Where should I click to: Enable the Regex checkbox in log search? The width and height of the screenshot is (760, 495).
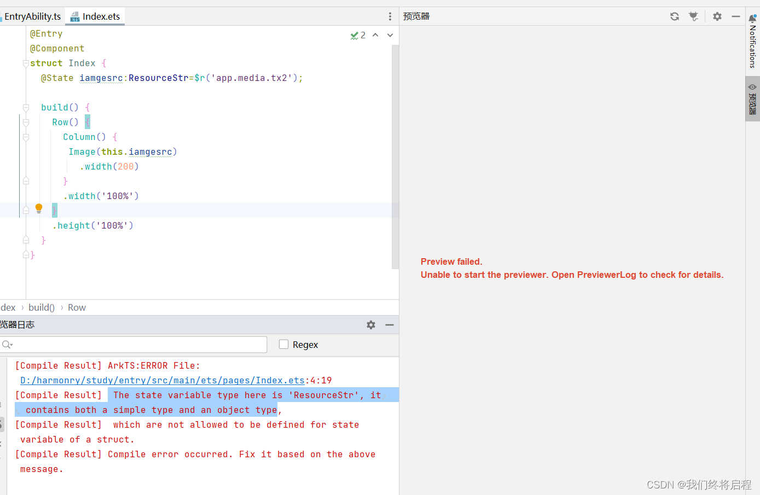pos(283,344)
